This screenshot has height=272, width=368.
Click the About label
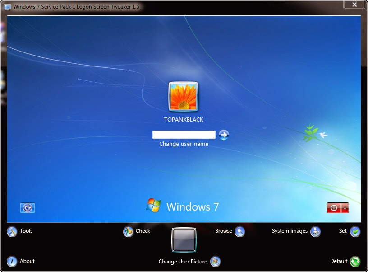[x=27, y=261]
